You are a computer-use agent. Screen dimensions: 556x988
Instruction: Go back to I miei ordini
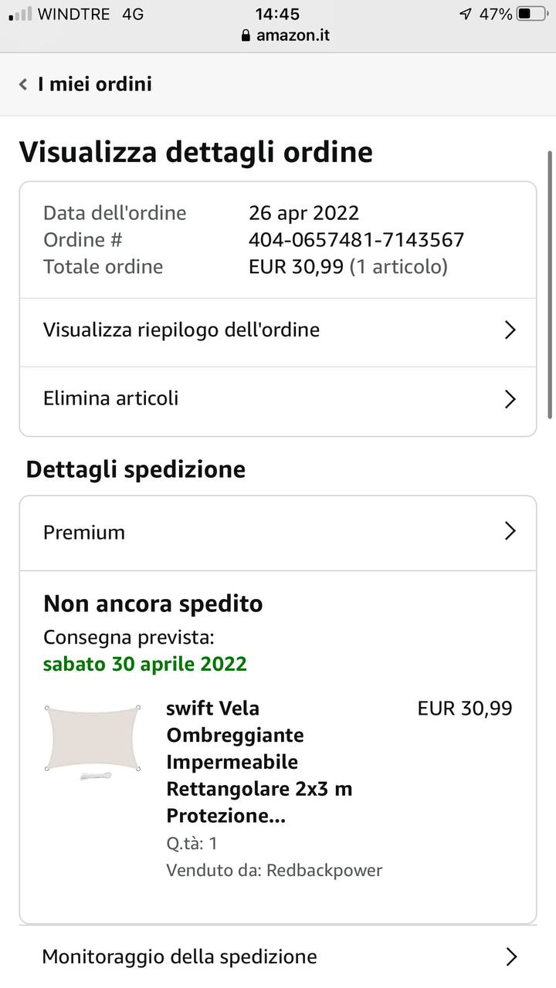95,84
